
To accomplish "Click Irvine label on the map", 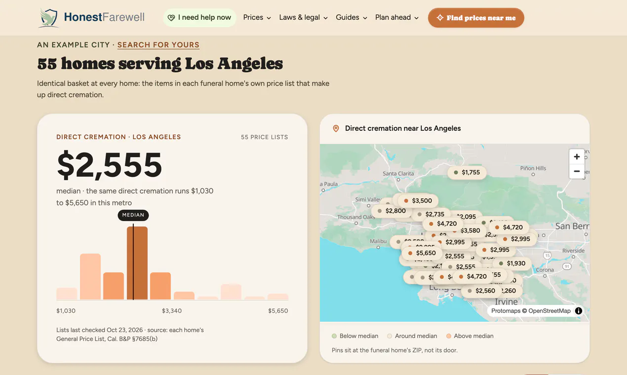I will [507, 301].
